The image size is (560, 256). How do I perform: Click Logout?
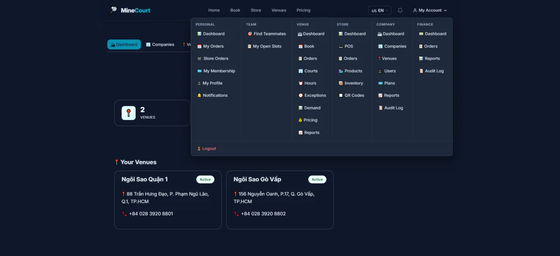click(206, 149)
